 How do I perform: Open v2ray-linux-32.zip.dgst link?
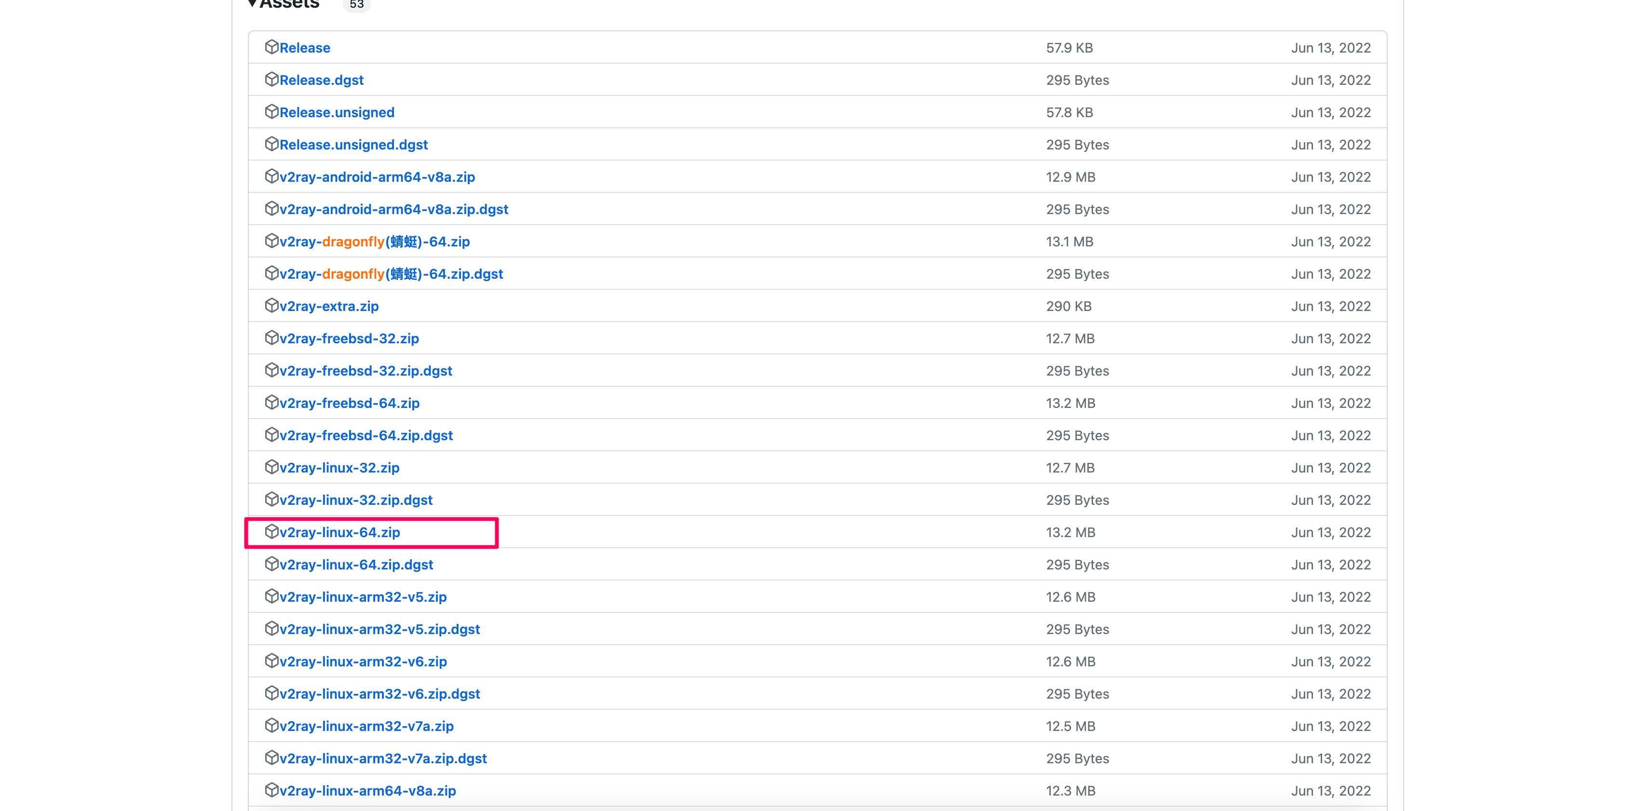coord(356,500)
